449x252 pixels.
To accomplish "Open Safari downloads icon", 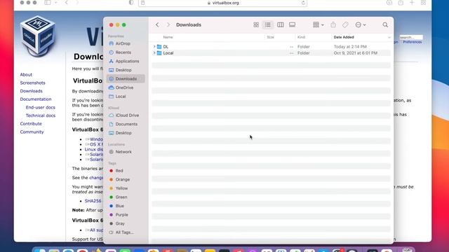I will coord(389,3).
